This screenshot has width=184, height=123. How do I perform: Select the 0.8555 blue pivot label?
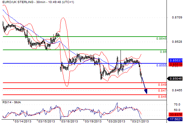[161, 66]
